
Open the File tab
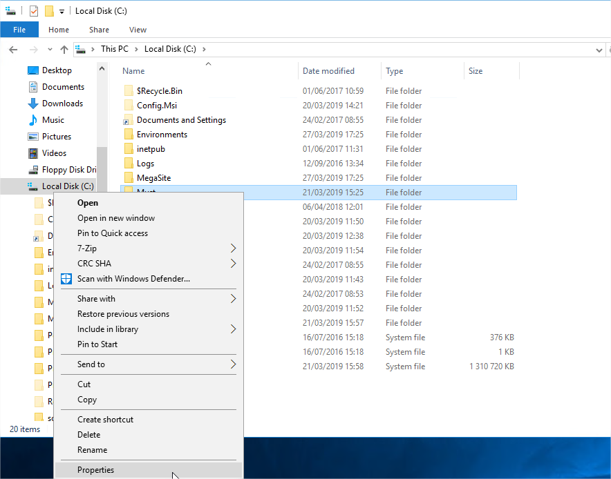point(19,30)
